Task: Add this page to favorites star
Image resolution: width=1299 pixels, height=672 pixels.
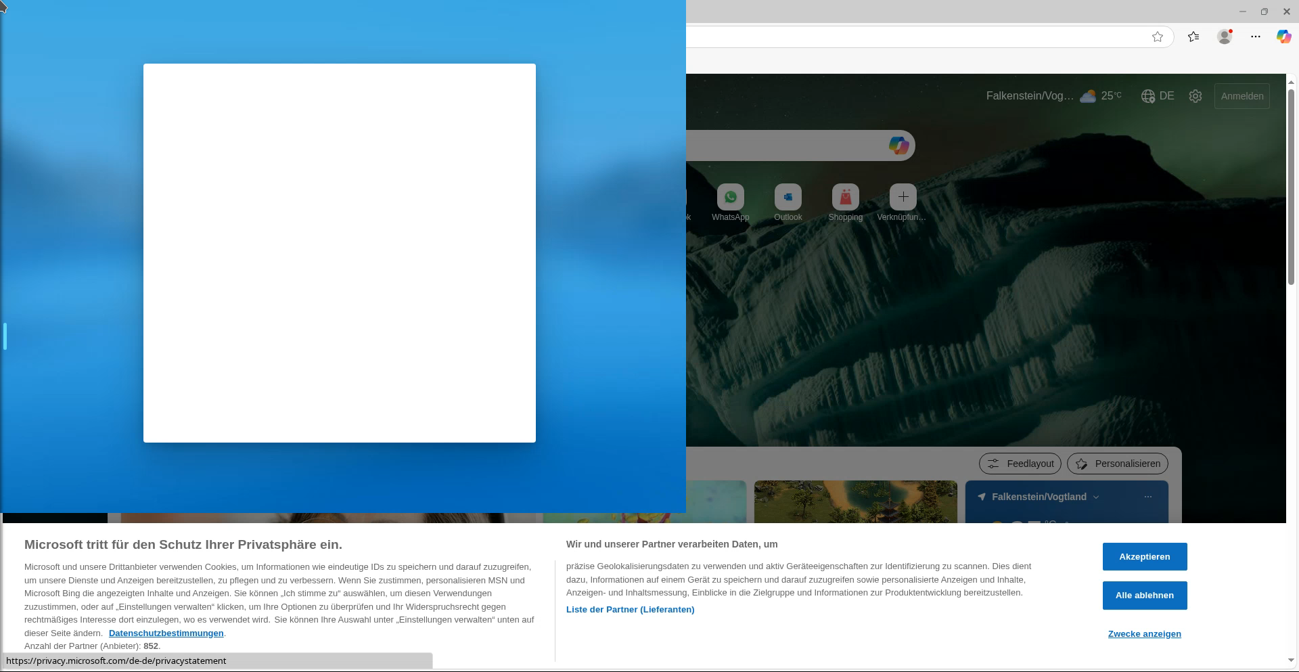Action: coord(1158,37)
